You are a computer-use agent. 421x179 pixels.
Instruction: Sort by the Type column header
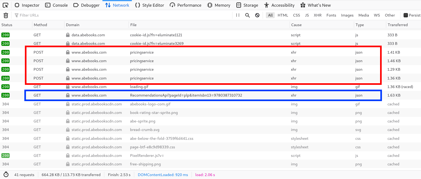(370, 25)
